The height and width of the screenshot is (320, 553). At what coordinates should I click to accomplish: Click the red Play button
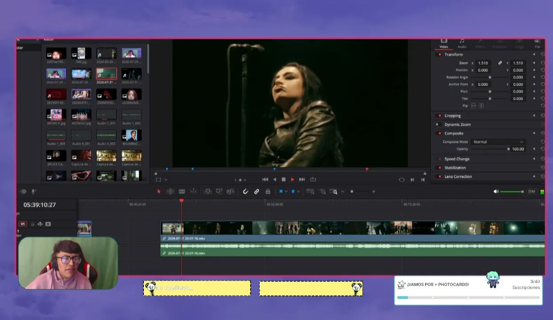pyautogui.click(x=292, y=180)
